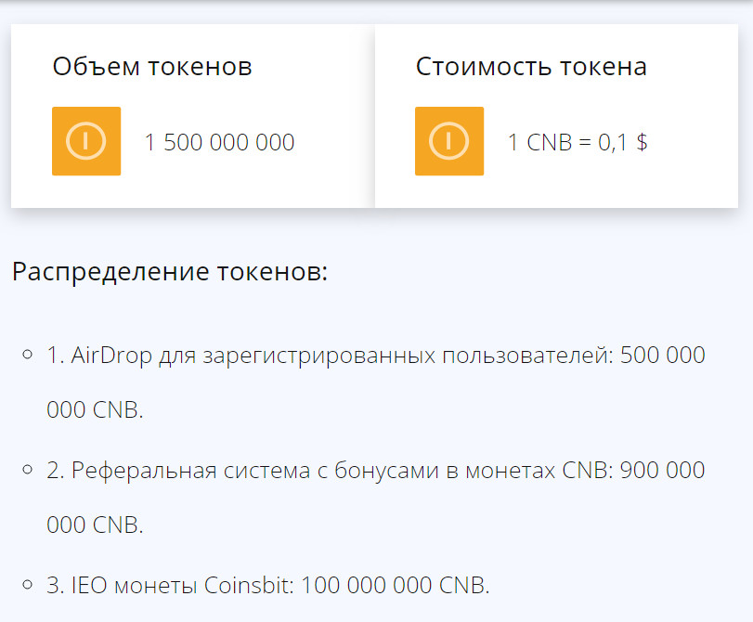Click the bullet marker of the Реферальная система item

click(x=28, y=469)
